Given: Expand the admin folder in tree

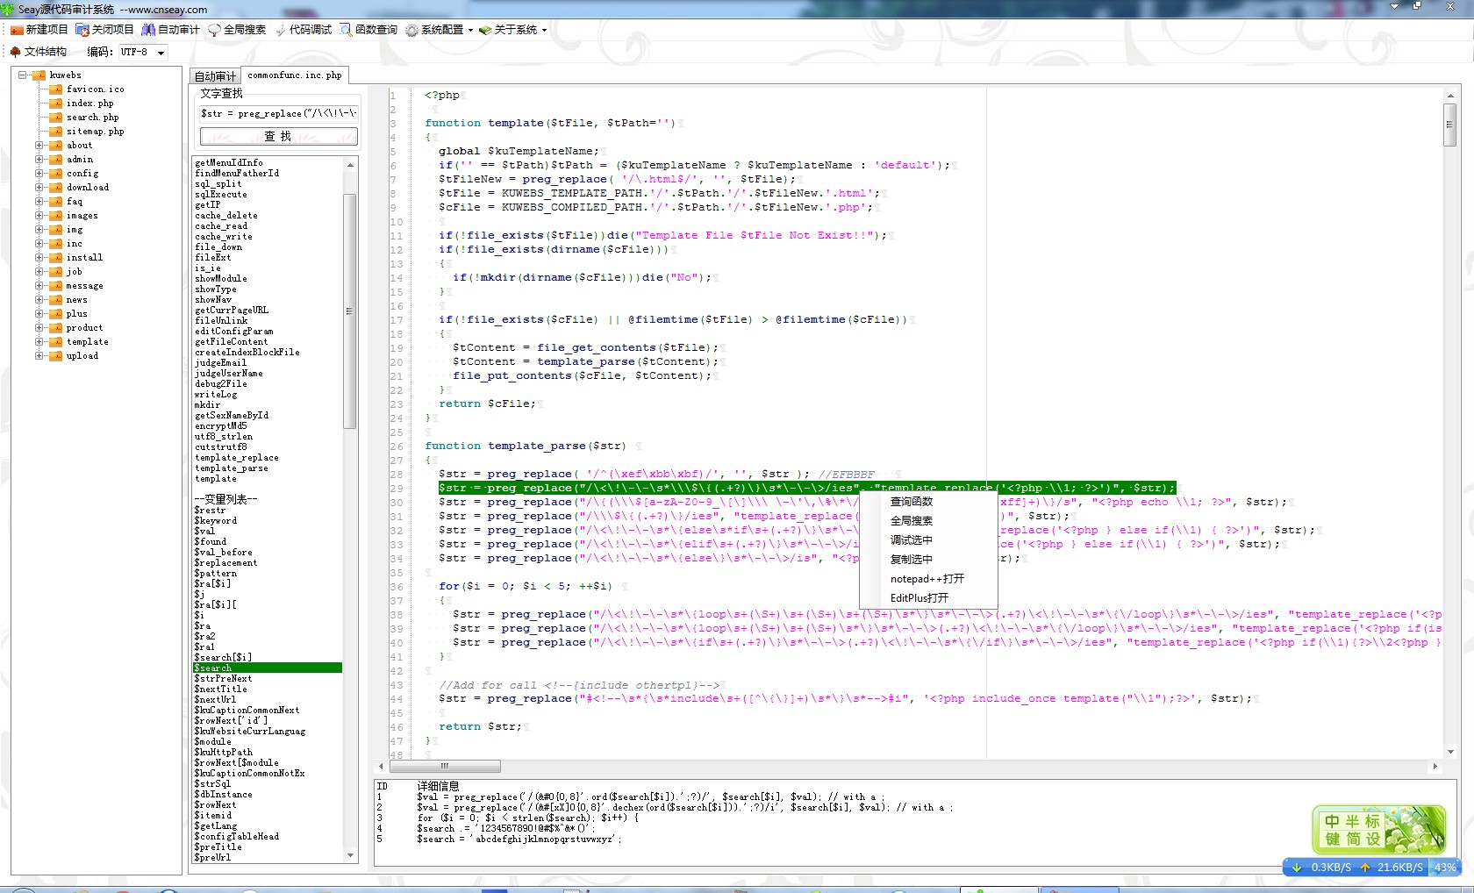Looking at the screenshot, I should [39, 160].
